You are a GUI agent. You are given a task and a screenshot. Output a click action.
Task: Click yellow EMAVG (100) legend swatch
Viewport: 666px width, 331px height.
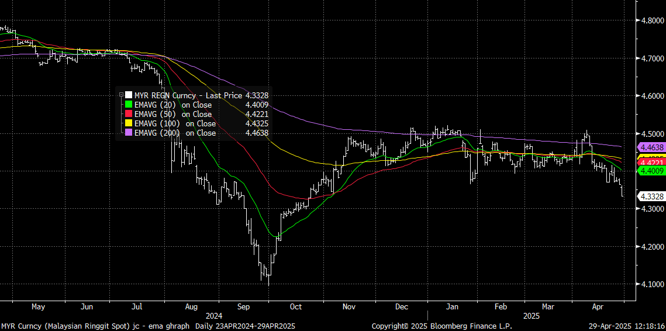pyautogui.click(x=129, y=123)
